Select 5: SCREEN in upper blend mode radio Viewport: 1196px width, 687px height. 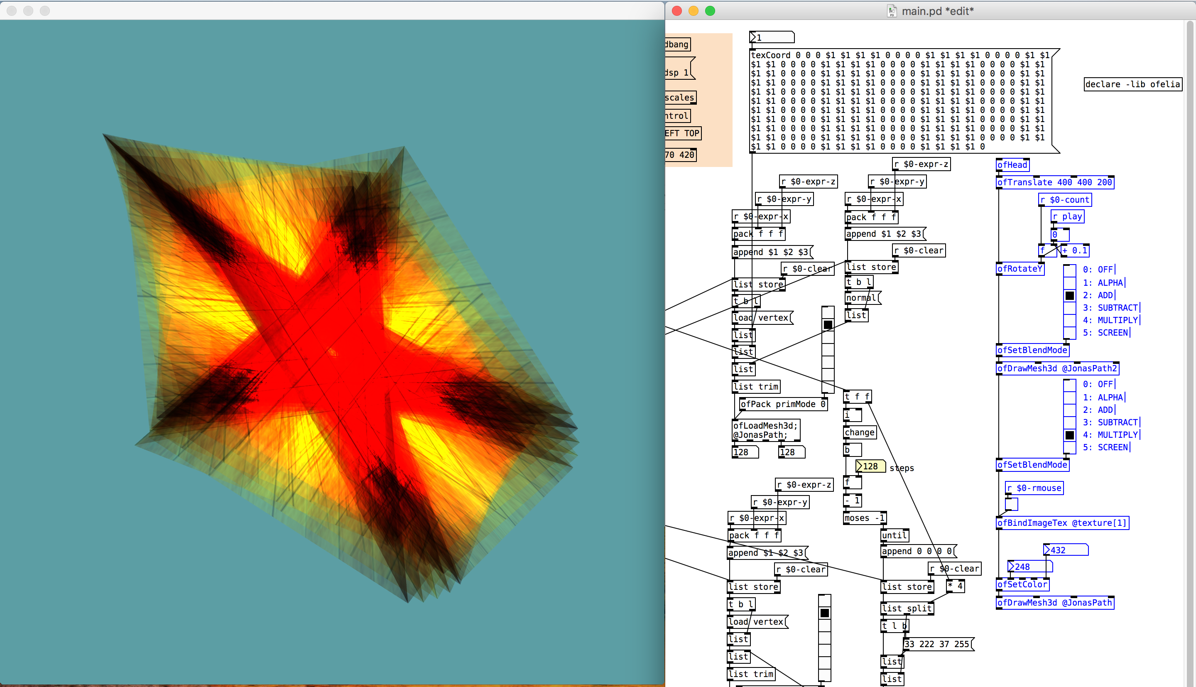(x=1070, y=333)
